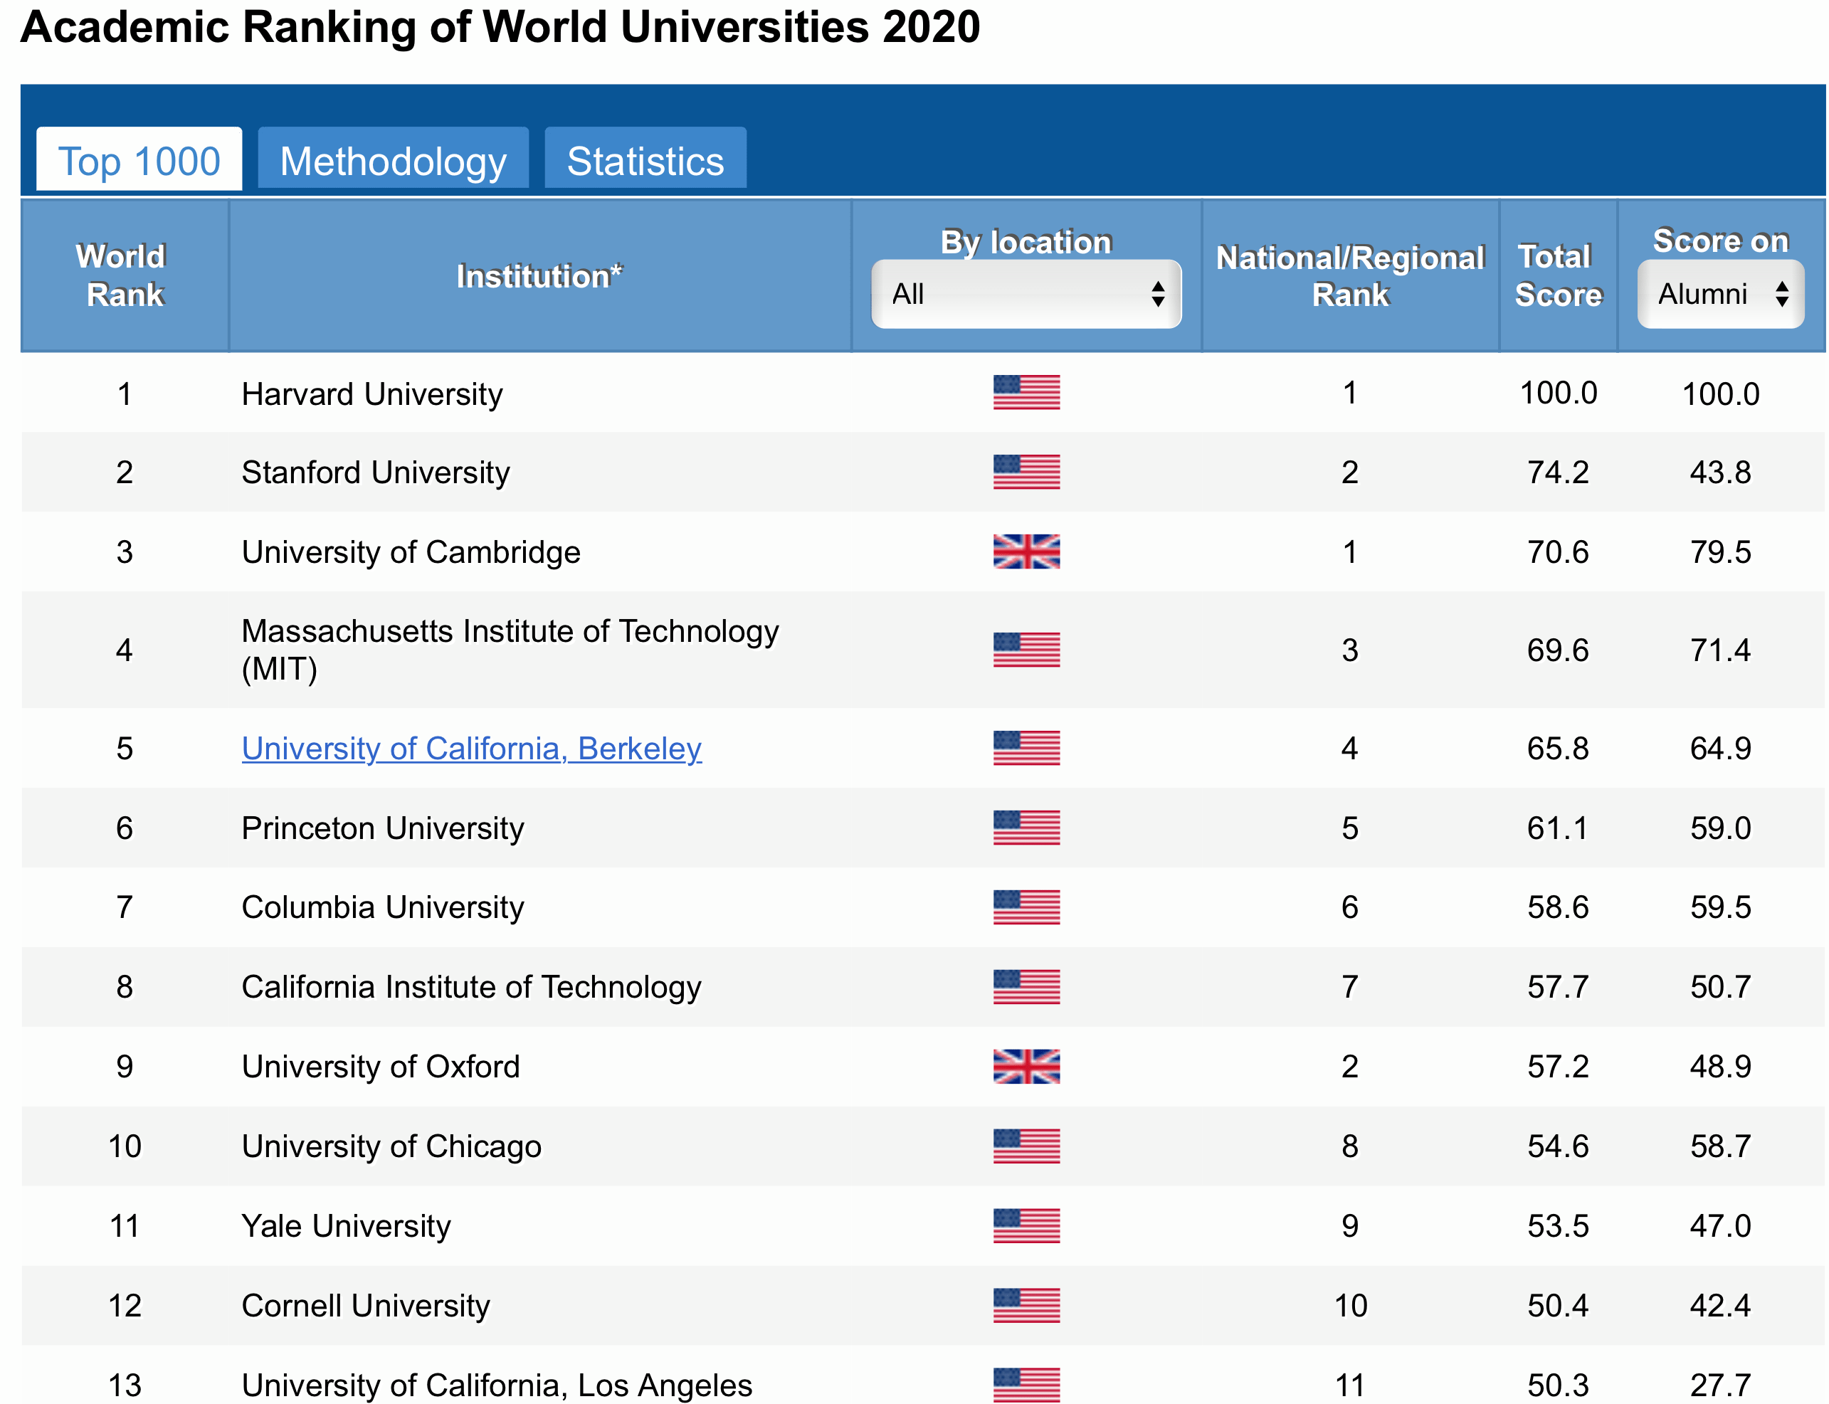
Task: Select Princeton University institution name
Action: tap(383, 828)
